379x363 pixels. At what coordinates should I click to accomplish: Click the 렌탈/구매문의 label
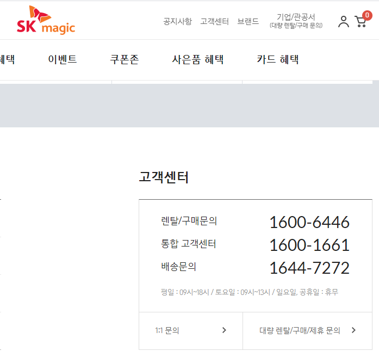tap(189, 221)
